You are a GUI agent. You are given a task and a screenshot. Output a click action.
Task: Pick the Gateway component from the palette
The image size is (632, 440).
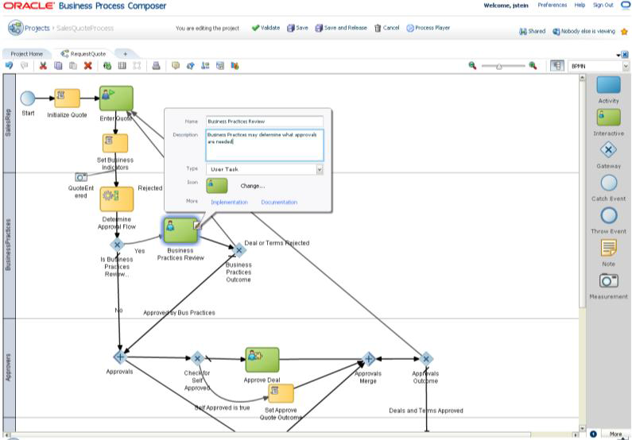pyautogui.click(x=608, y=150)
